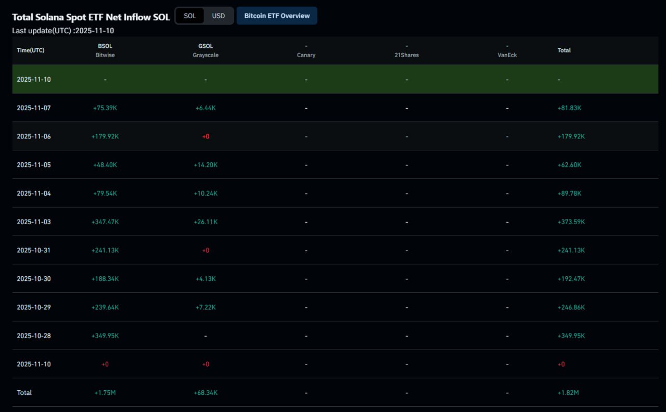Click the +68.34K Grayscale total value
Viewport: 666px width, 412px height.
tap(206, 392)
